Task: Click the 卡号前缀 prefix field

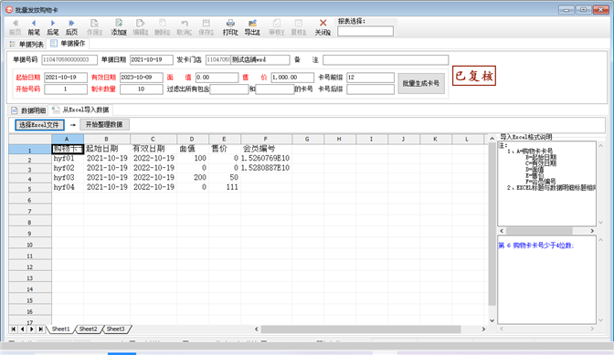Action: [x=370, y=78]
